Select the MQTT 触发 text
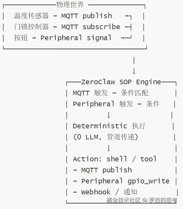Image resolution: width=183 pixels, height=209 pixels. (90, 93)
